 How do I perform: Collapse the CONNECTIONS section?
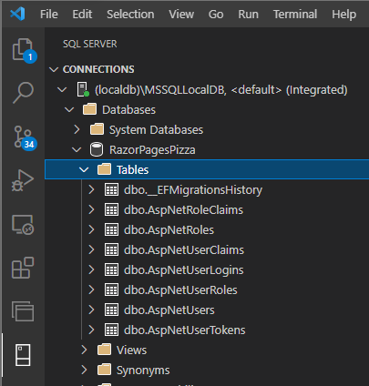coord(54,69)
